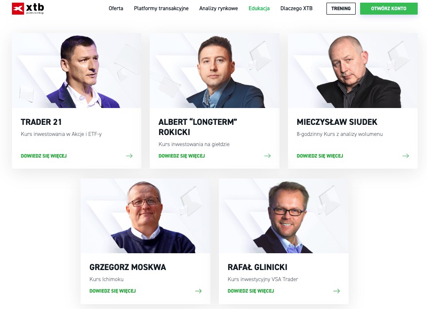Viewport: 427px width, 309px height.
Task: Click Dowiedz się więcej under Grzegorz Moskwa
Action: (113, 291)
